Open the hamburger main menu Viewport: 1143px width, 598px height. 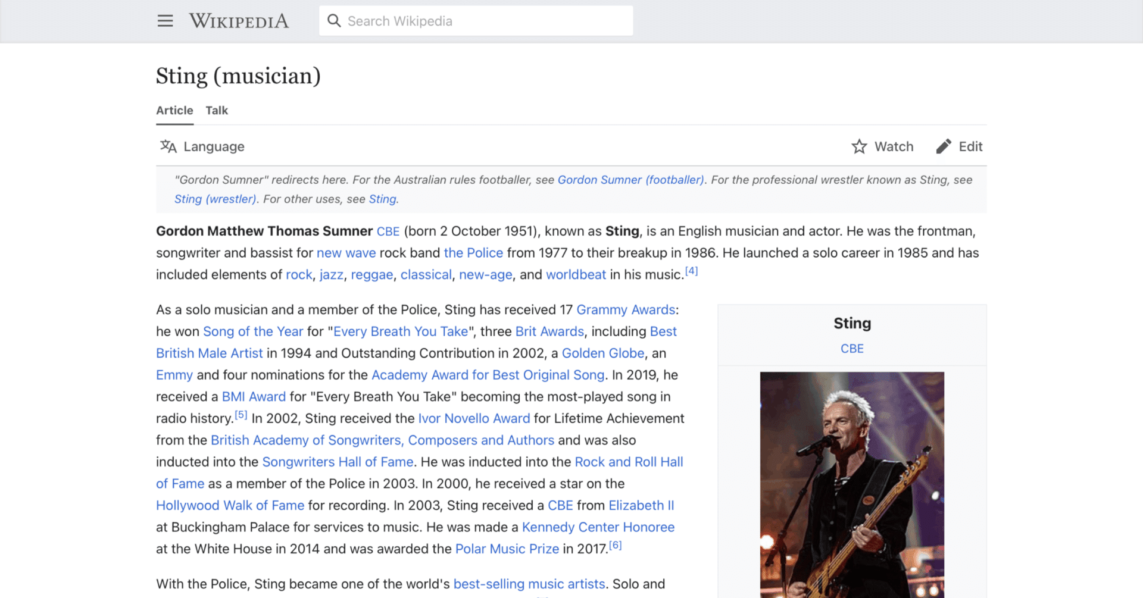(165, 21)
